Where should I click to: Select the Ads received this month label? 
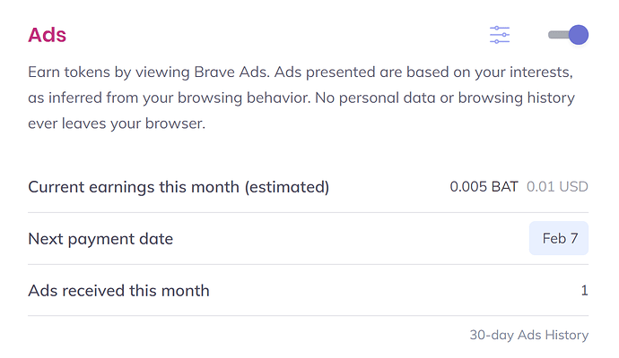(x=118, y=291)
